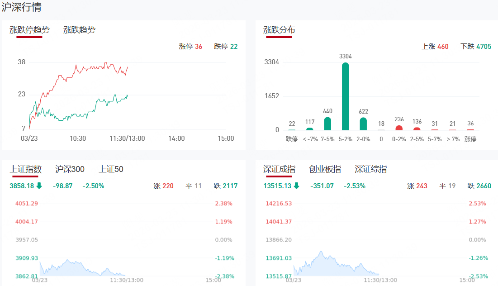Switch to the 涨跌趋势 tab
Image resolution: width=498 pixels, height=286 pixels.
79,30
